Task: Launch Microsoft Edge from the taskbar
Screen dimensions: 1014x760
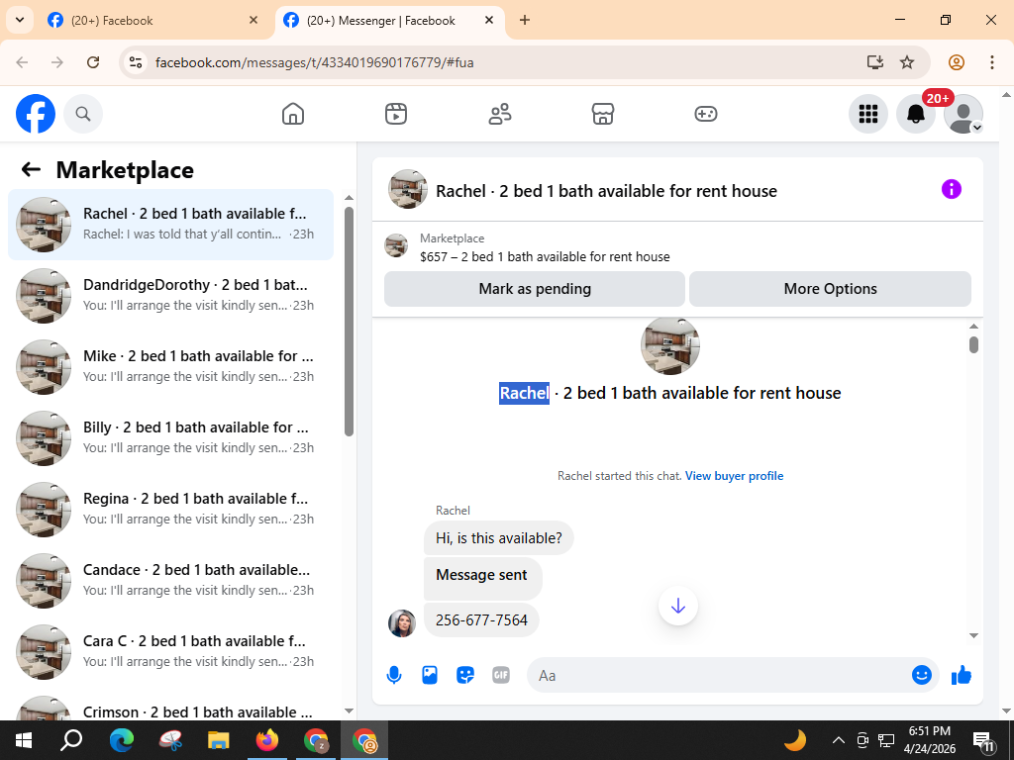Action: (x=121, y=740)
